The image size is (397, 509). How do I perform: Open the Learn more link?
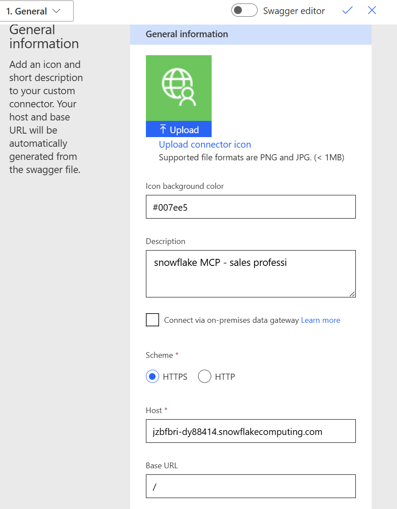point(320,320)
